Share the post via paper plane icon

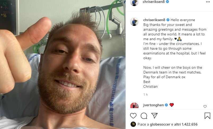click(154, 116)
